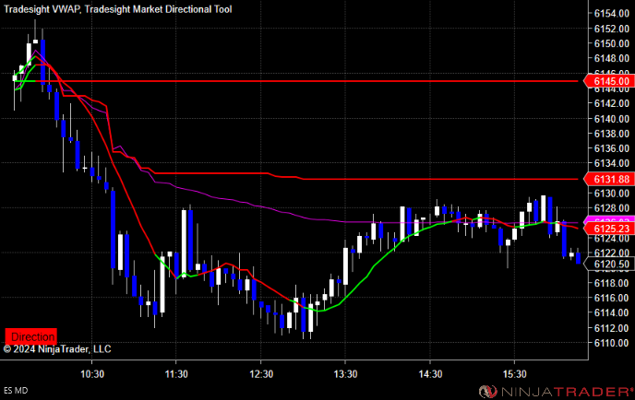Click the NinjaTrader logo icon
635x400 pixels.
point(488,392)
